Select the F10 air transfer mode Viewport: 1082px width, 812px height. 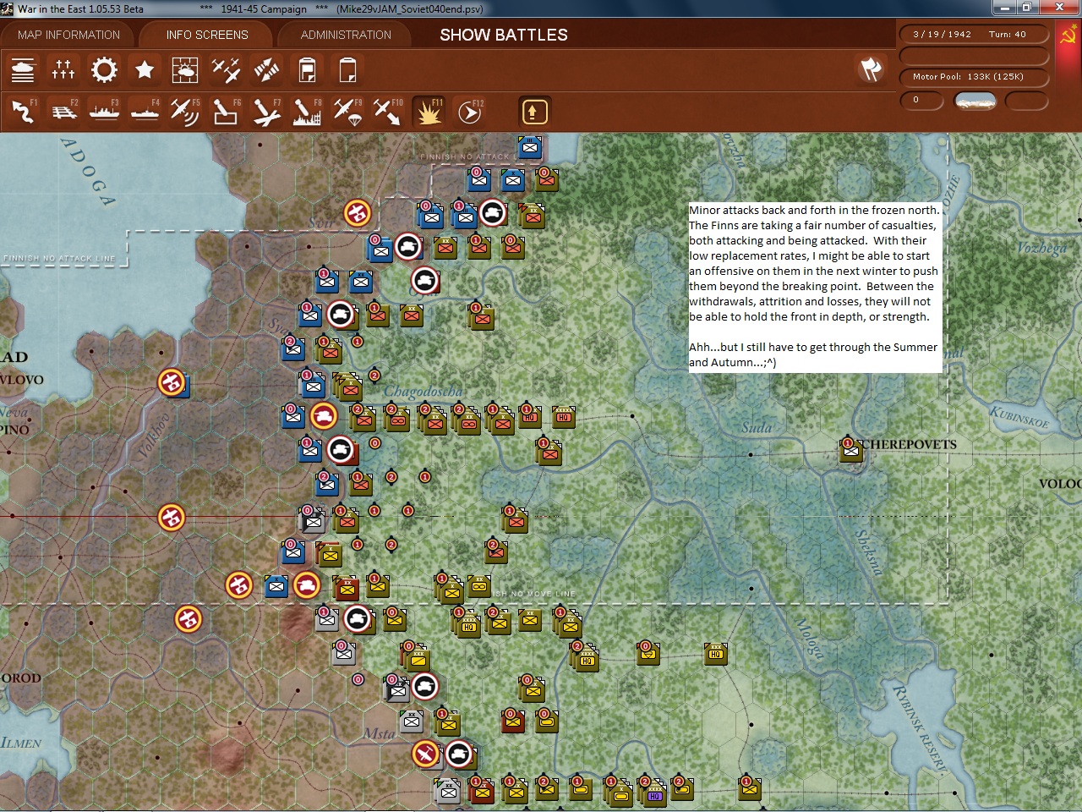[388, 112]
